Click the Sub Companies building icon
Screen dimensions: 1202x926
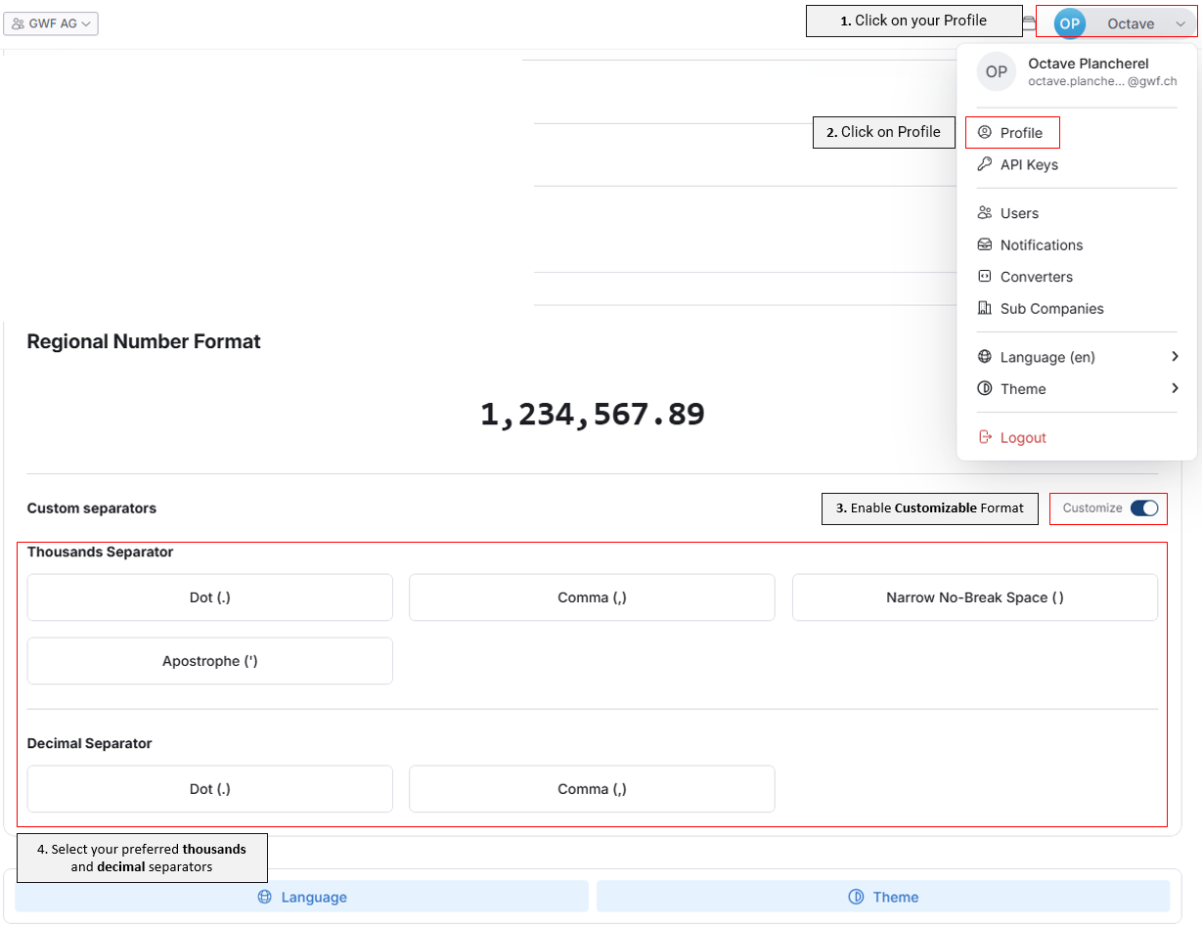pos(985,308)
